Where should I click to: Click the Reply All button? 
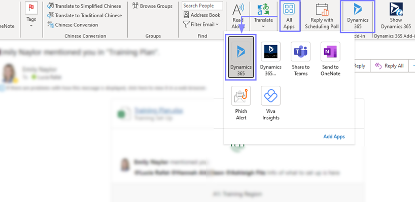[389, 66]
